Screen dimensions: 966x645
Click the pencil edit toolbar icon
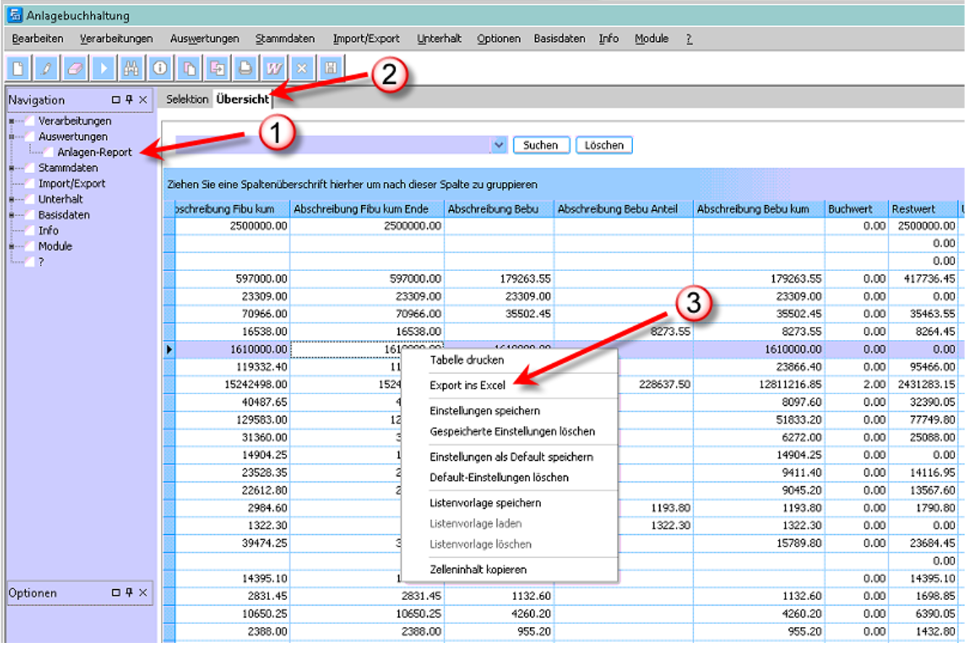pyautogui.click(x=46, y=68)
